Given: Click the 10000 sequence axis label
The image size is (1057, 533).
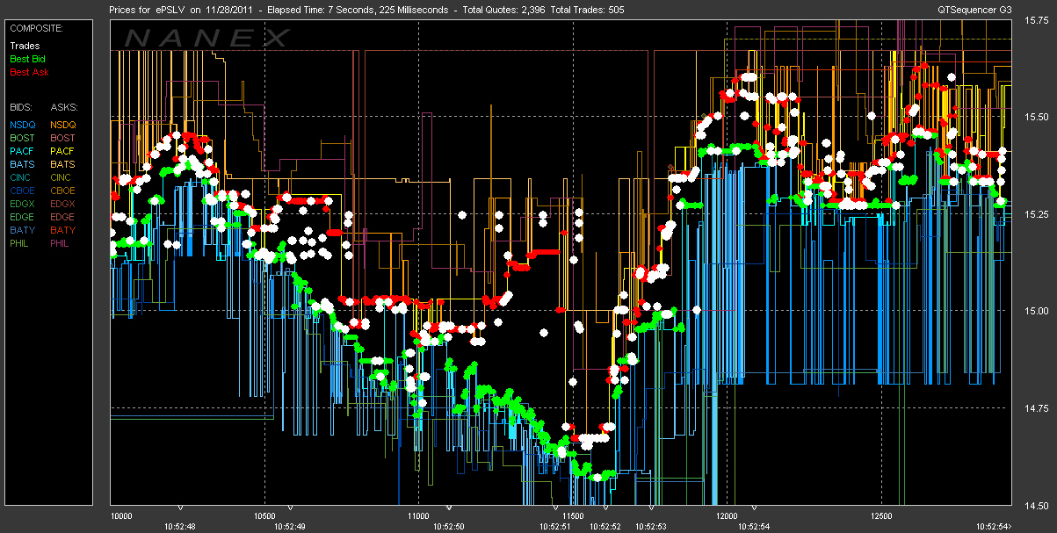Looking at the screenshot, I should (120, 515).
